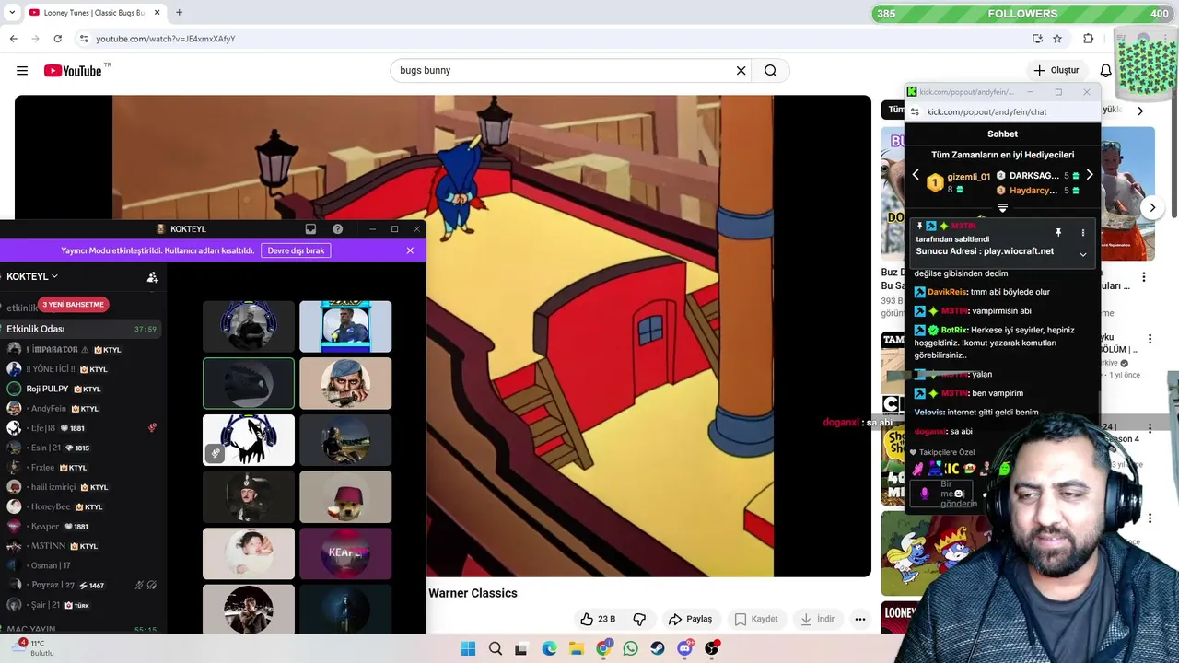Click the participant tile with fez-wearing dog
Screen dimensions: 1179x663
[345, 497]
